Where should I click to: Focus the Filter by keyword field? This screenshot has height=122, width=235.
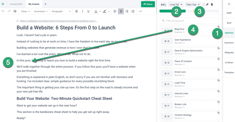point(189,21)
